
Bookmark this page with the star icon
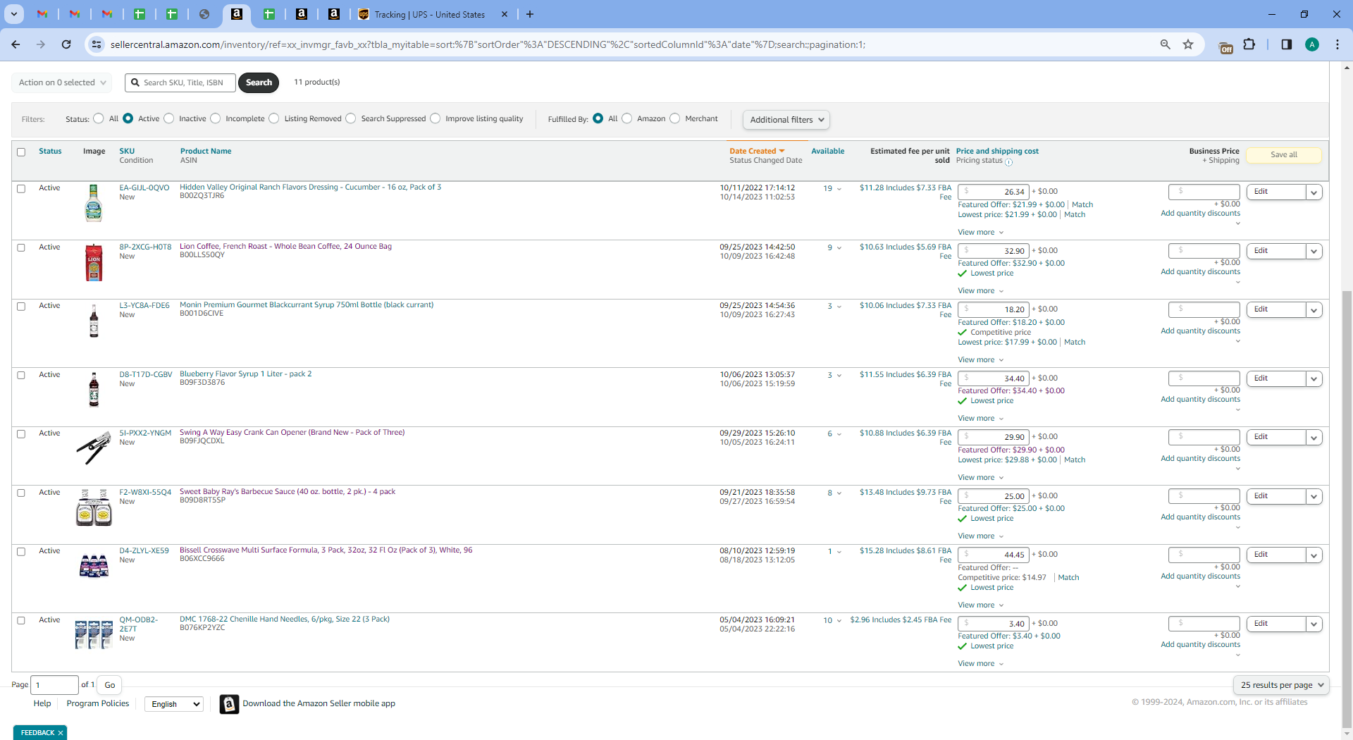click(1188, 44)
